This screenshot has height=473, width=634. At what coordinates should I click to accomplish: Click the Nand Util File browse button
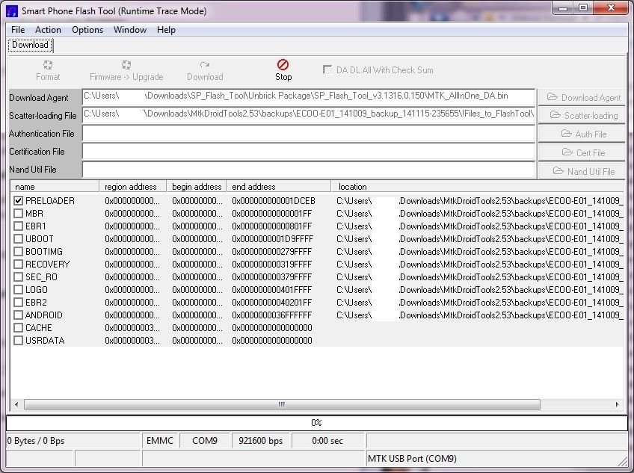pos(583,171)
